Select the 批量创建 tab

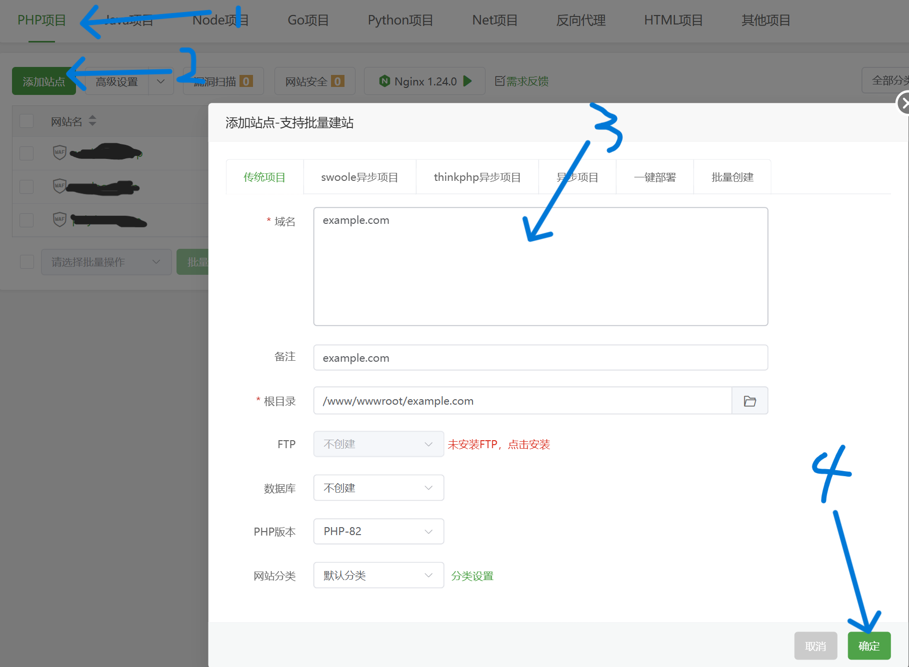click(x=732, y=177)
